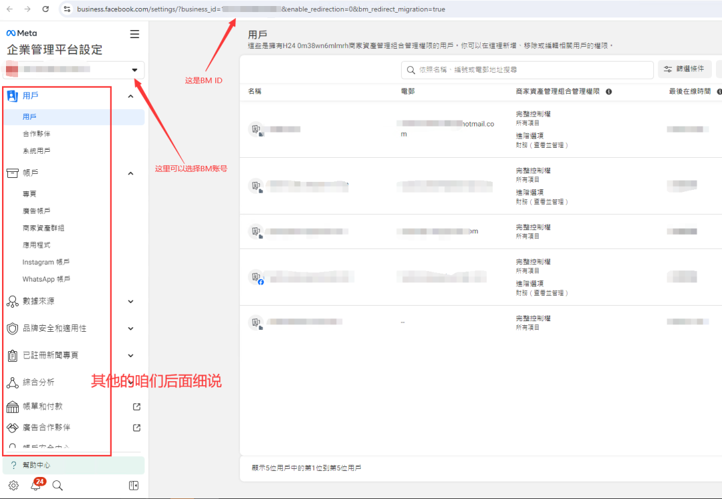This screenshot has width=722, height=499.
Task: Expand the 數據來源 chevron
Action: (131, 301)
